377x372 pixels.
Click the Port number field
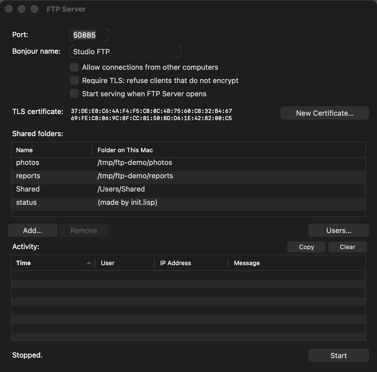(89, 35)
